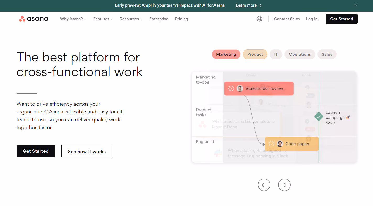373x206 pixels.
Task: Select the Sales tab
Action: pos(327,54)
